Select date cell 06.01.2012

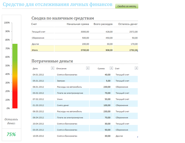[38, 87]
